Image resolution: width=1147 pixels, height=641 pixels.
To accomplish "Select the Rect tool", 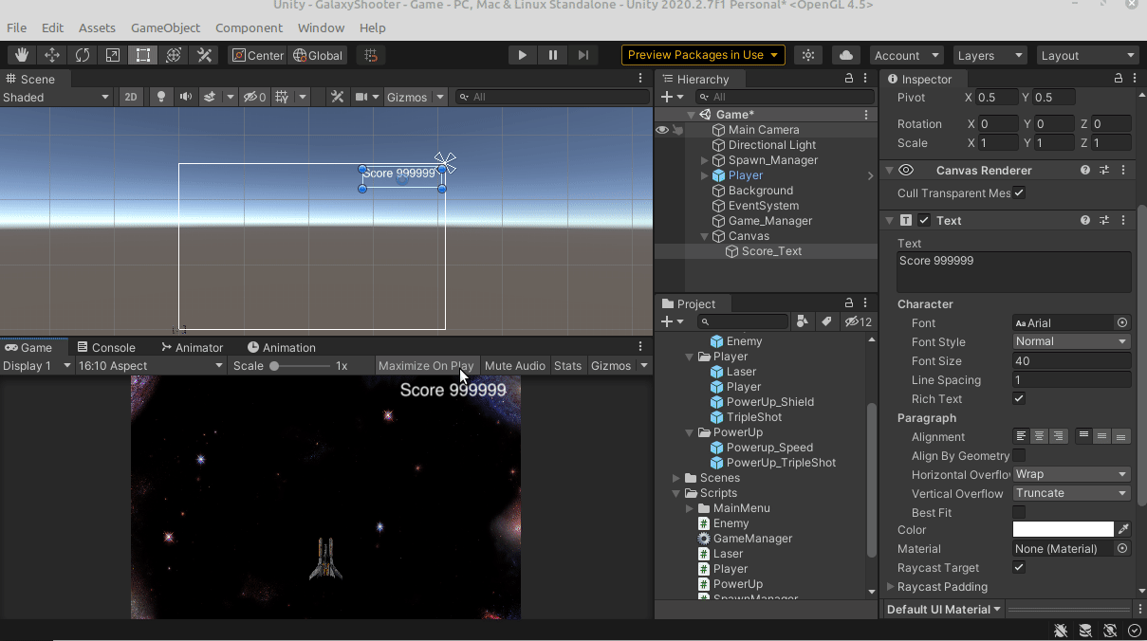I will pos(143,55).
